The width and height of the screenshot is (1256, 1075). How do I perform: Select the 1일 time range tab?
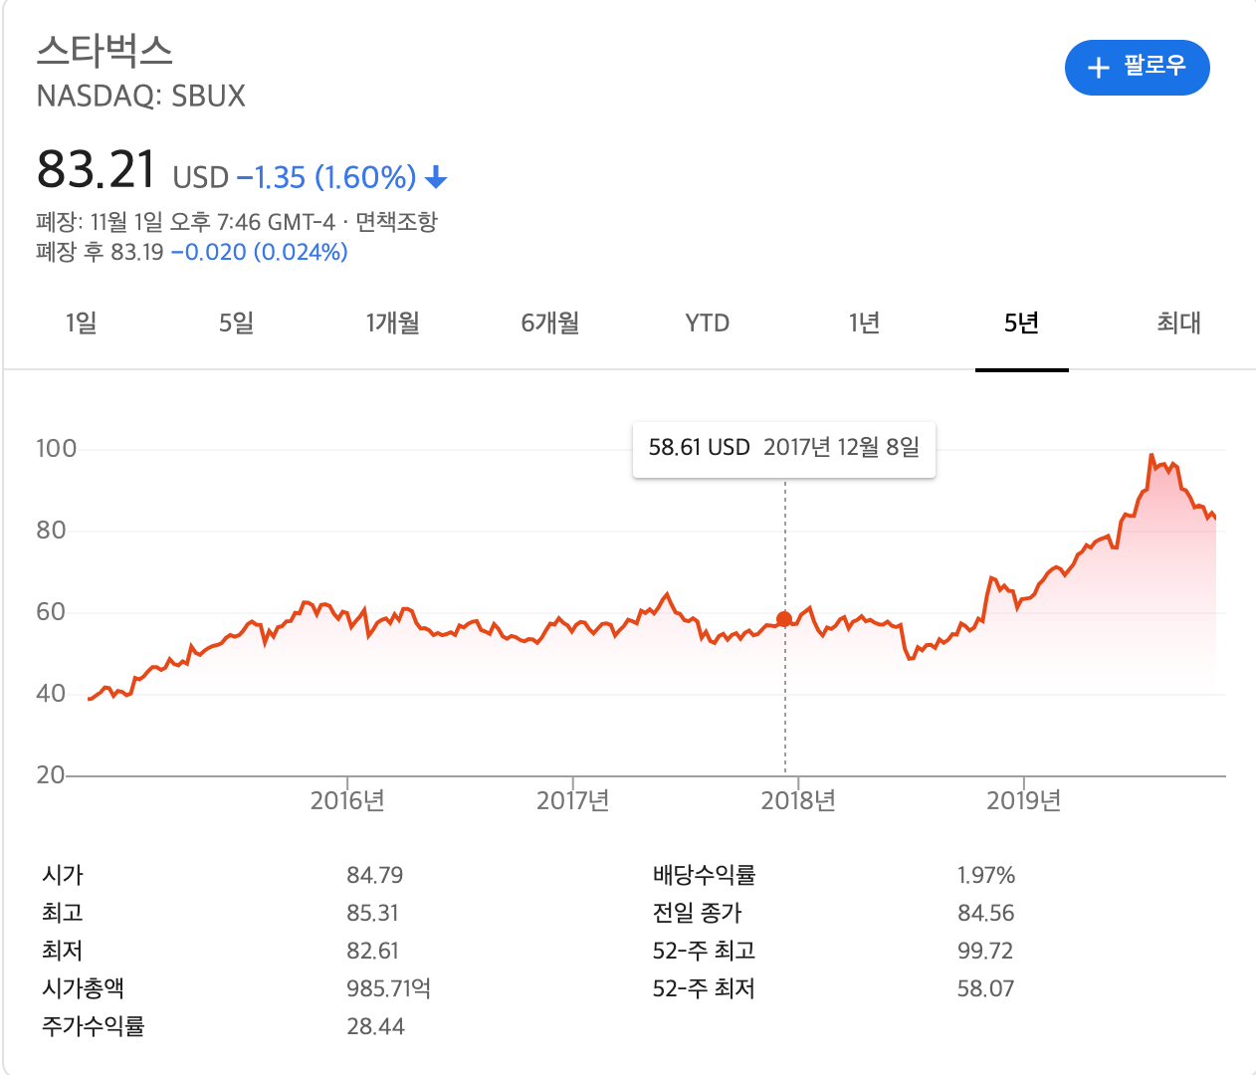click(81, 322)
